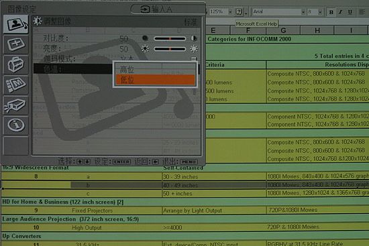
Task: Open the information icon menu
Action: (x=16, y=125)
